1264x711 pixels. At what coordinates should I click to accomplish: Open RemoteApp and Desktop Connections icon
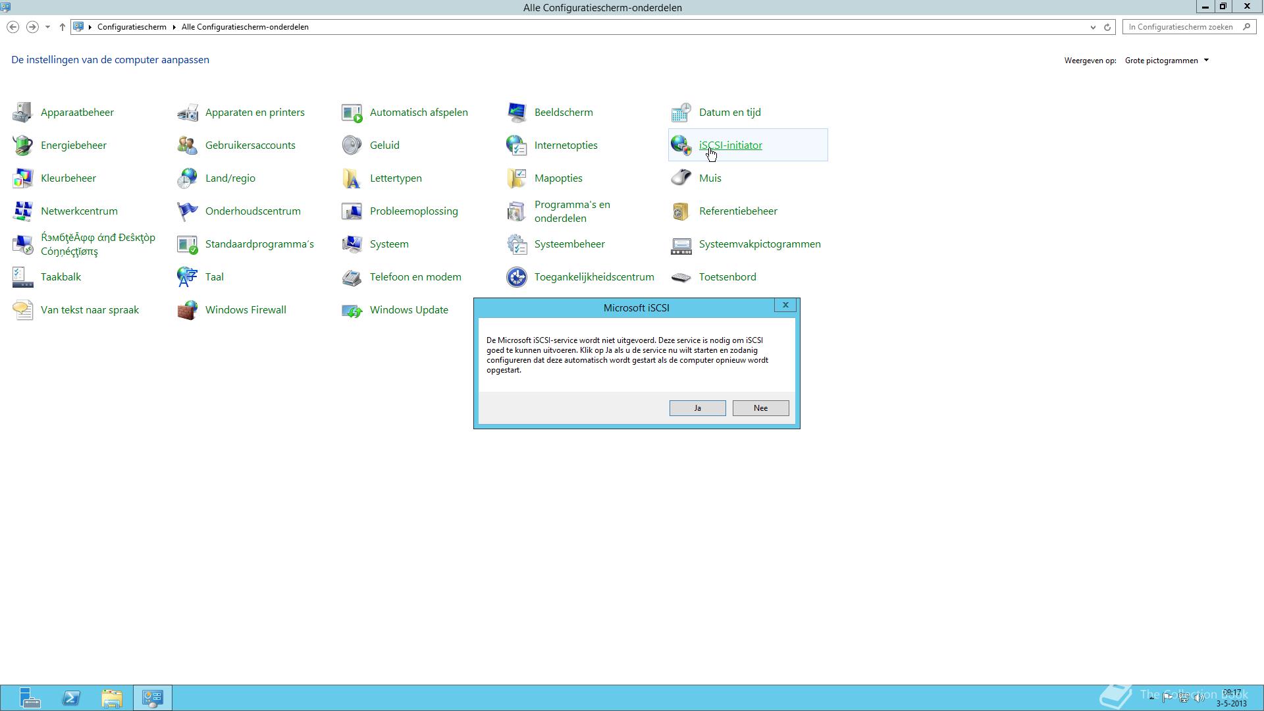pos(22,244)
